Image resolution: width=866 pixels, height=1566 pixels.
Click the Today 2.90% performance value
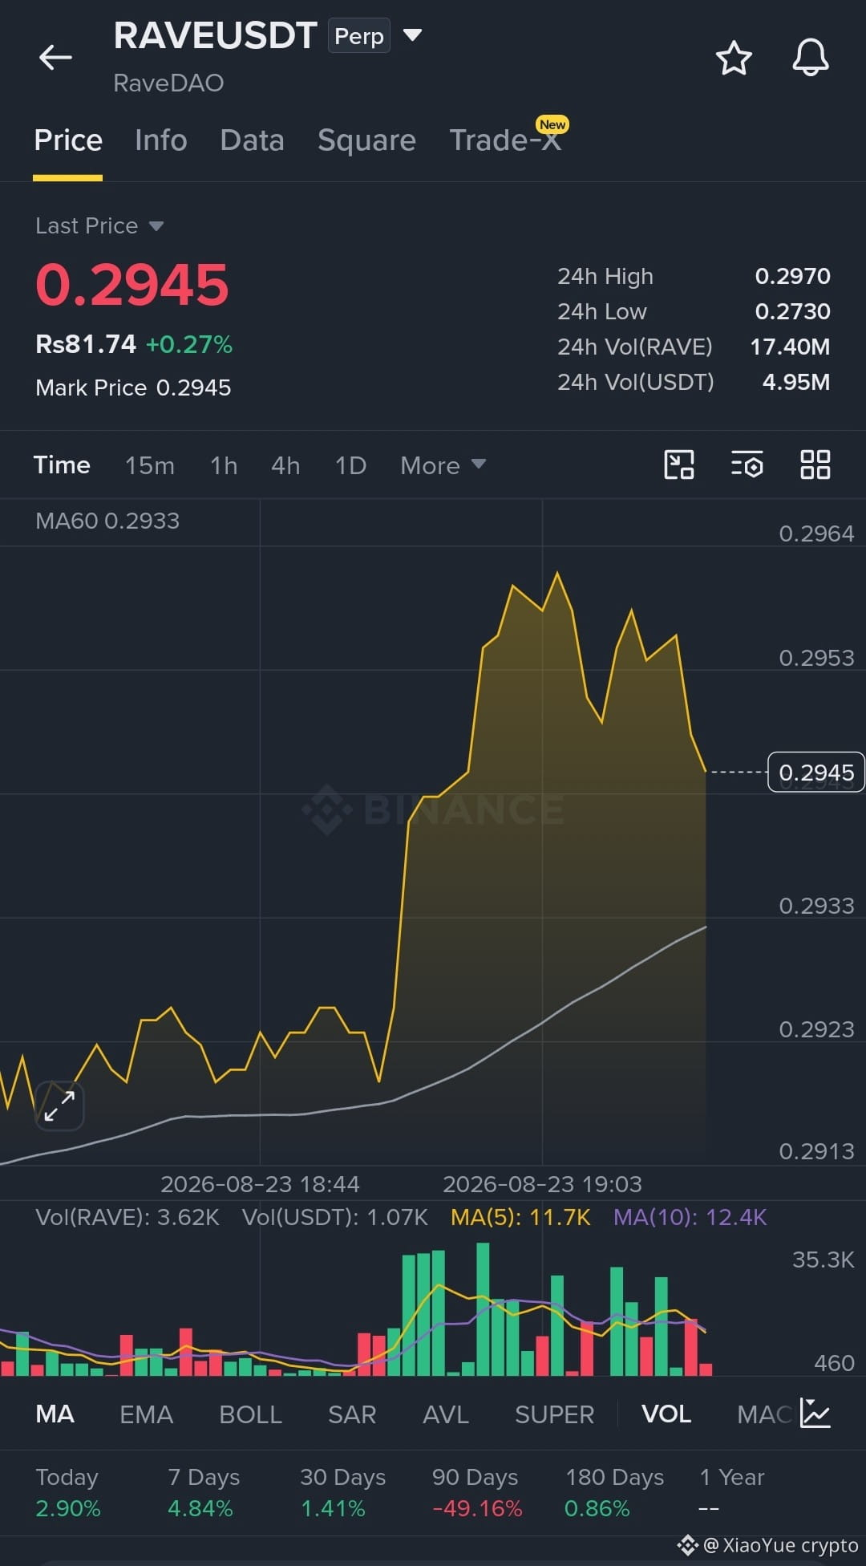coord(68,1508)
